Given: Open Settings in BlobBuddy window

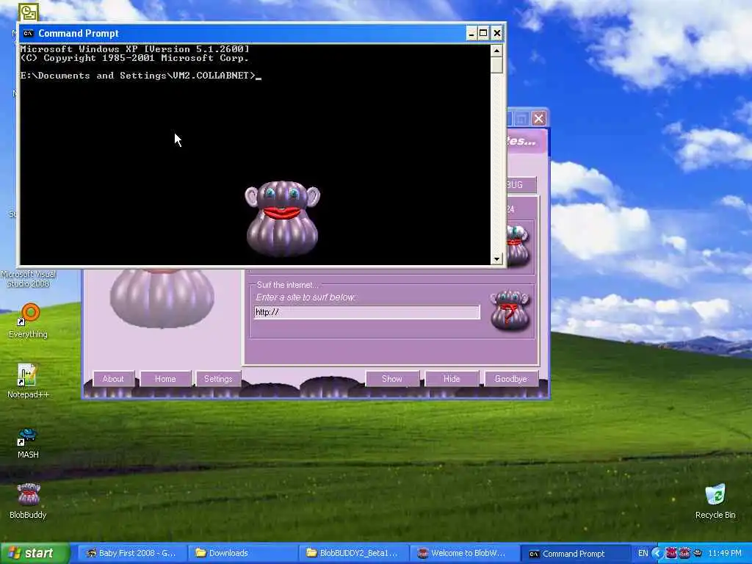Looking at the screenshot, I should (218, 378).
